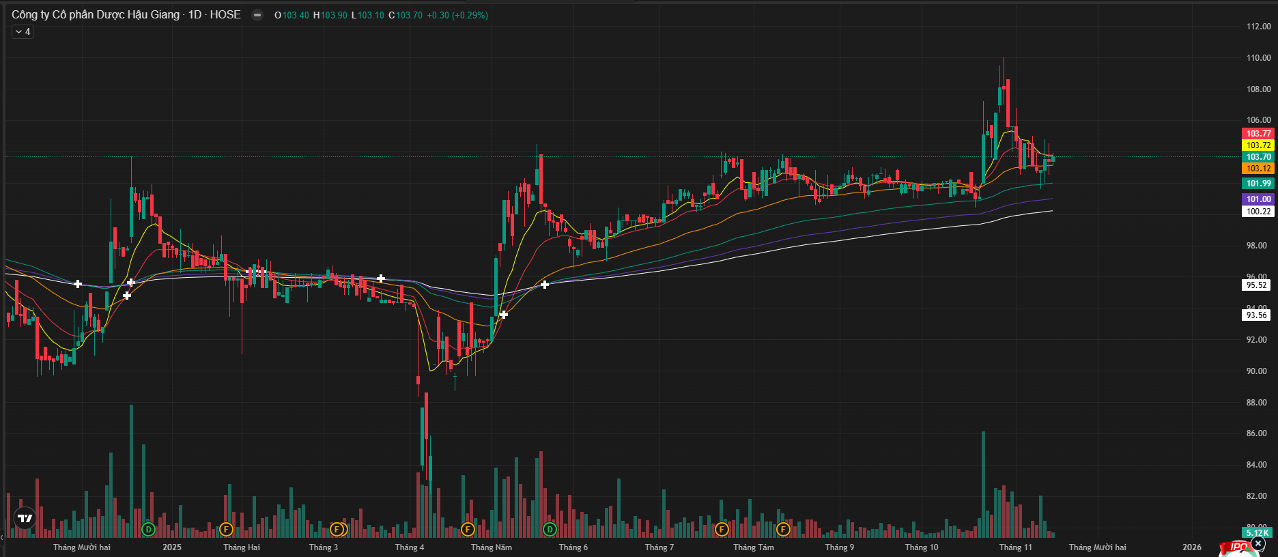
Task: Click the Tháng 7 time axis label
Action: tap(659, 547)
